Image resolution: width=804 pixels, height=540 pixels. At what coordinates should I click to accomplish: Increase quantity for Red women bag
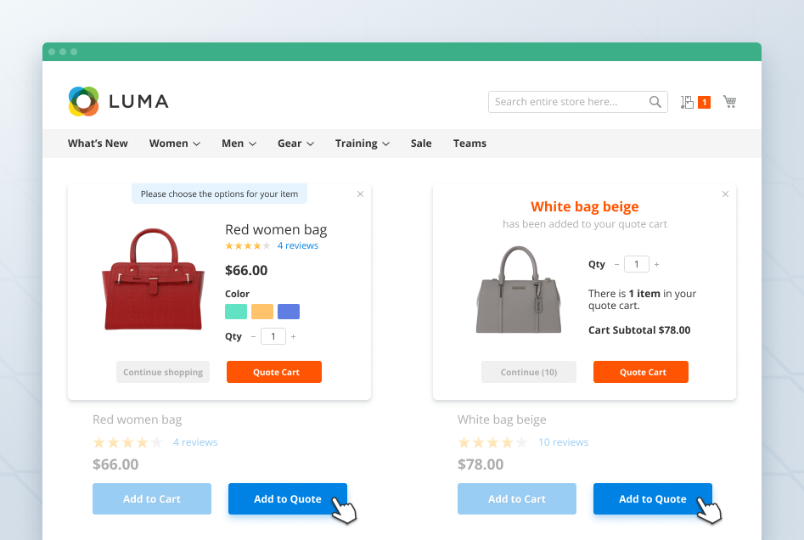pyautogui.click(x=293, y=336)
